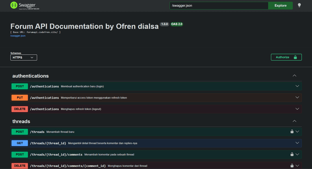Screen dimensions: 312x169
Task: Click DELETE badge for comments/{comment_id} endpoint
Action: tap(20, 166)
